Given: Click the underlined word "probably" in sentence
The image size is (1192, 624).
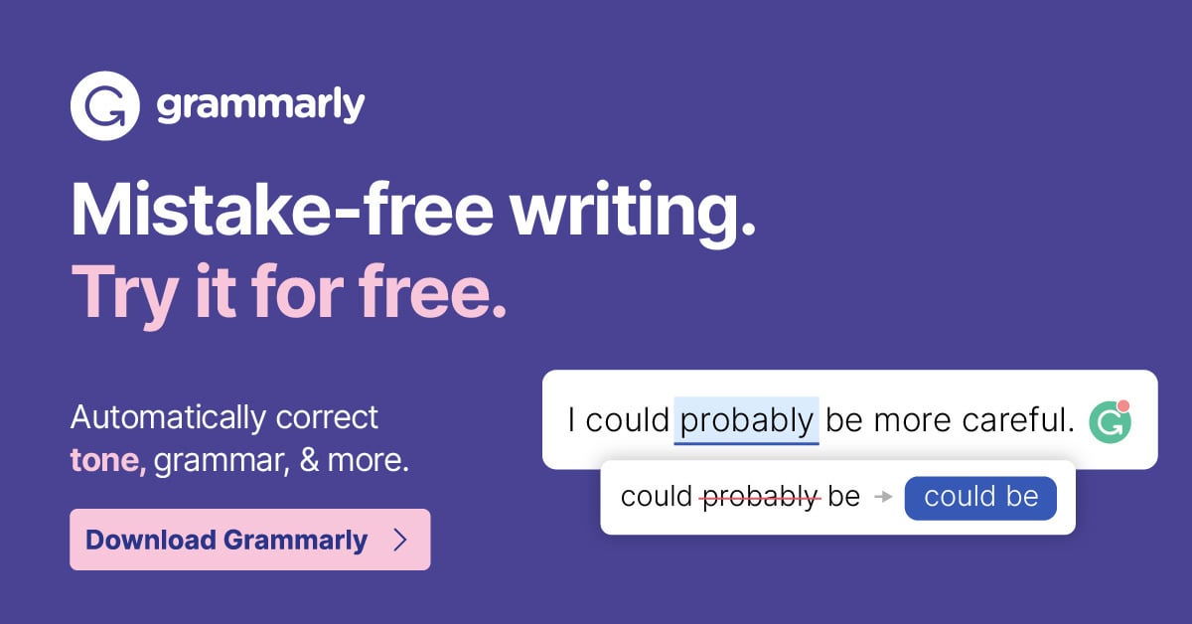Looking at the screenshot, I should click(x=746, y=420).
